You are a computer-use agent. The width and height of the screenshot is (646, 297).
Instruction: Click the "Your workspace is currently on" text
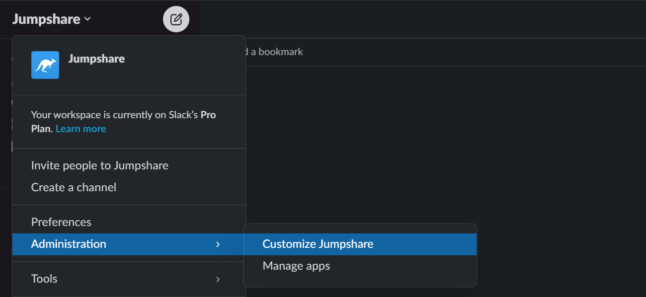(99, 115)
